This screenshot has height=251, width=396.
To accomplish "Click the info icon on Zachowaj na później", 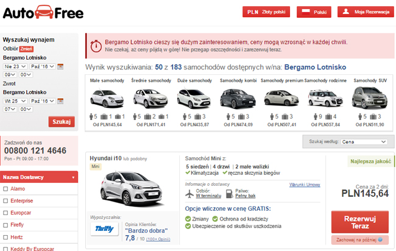I will coord(380,239).
